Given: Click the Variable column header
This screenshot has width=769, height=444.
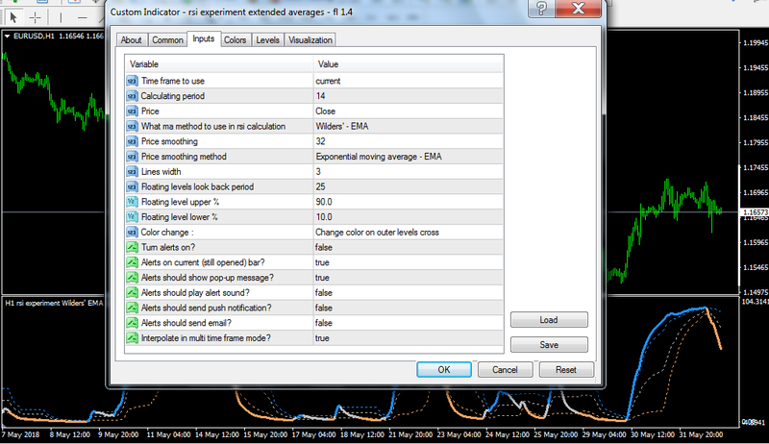Looking at the screenshot, I should coord(219,64).
